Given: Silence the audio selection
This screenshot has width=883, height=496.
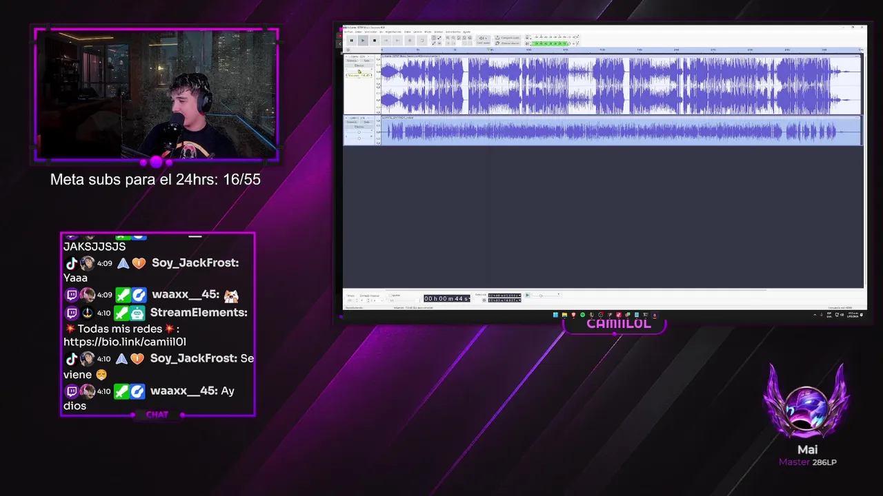Looking at the screenshot, I should coord(453,43).
